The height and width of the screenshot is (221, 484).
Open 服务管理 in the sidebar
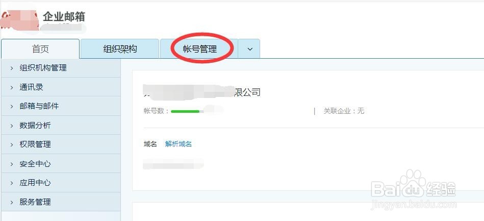[61, 202]
